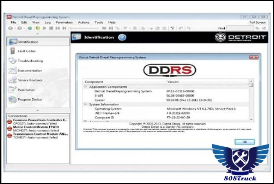Collapse the Application Components group

86,87
